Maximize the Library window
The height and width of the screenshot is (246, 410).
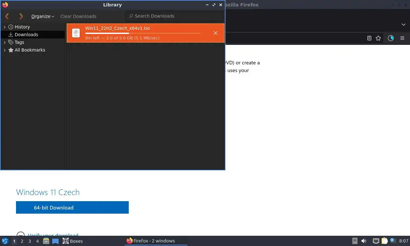tap(214, 5)
